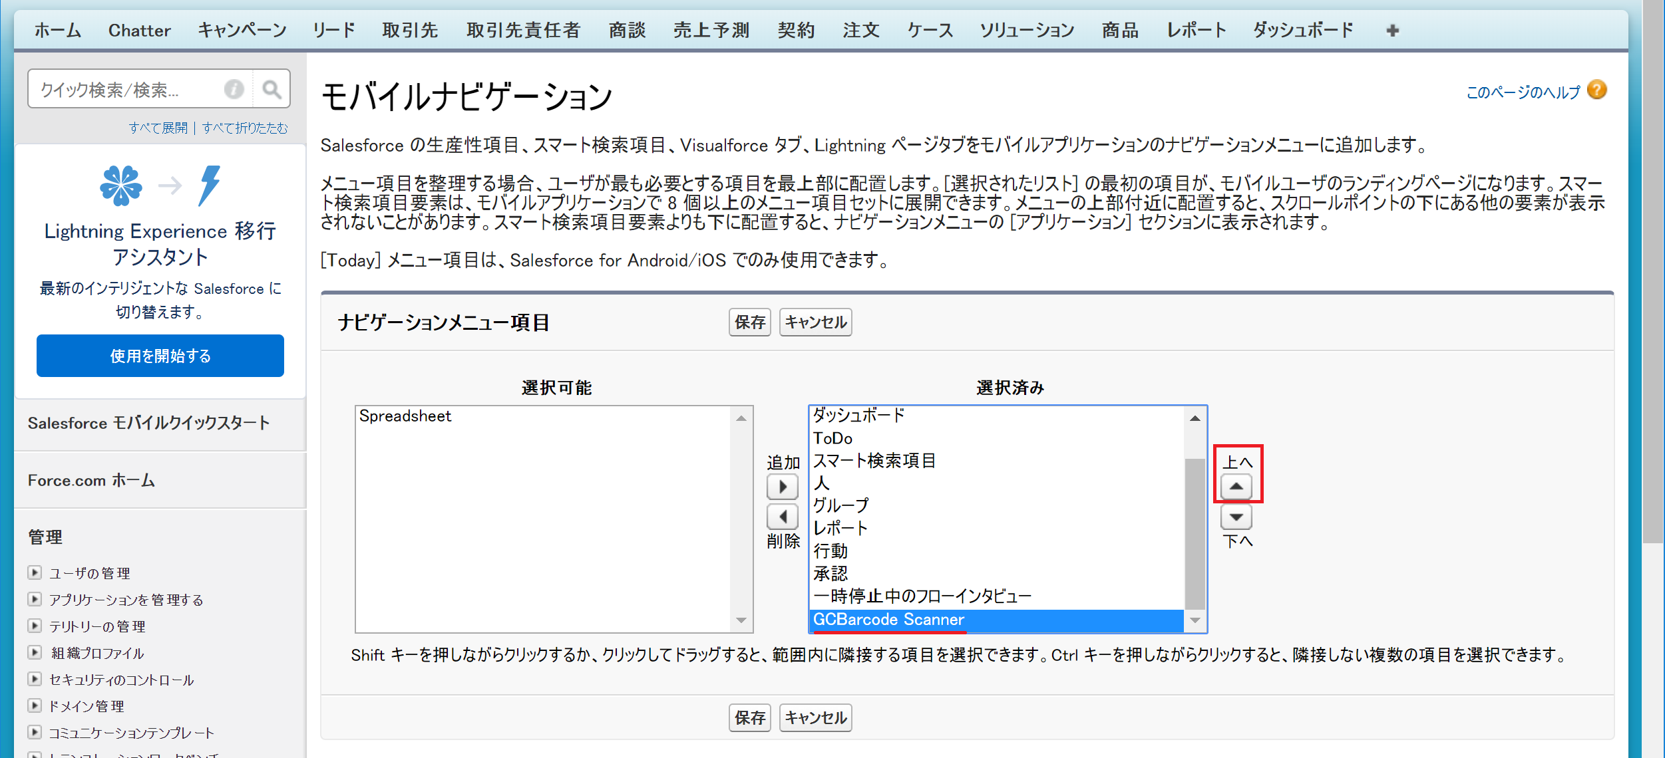Open the 注文 tab
This screenshot has height=758, width=1665.
(x=862, y=31)
